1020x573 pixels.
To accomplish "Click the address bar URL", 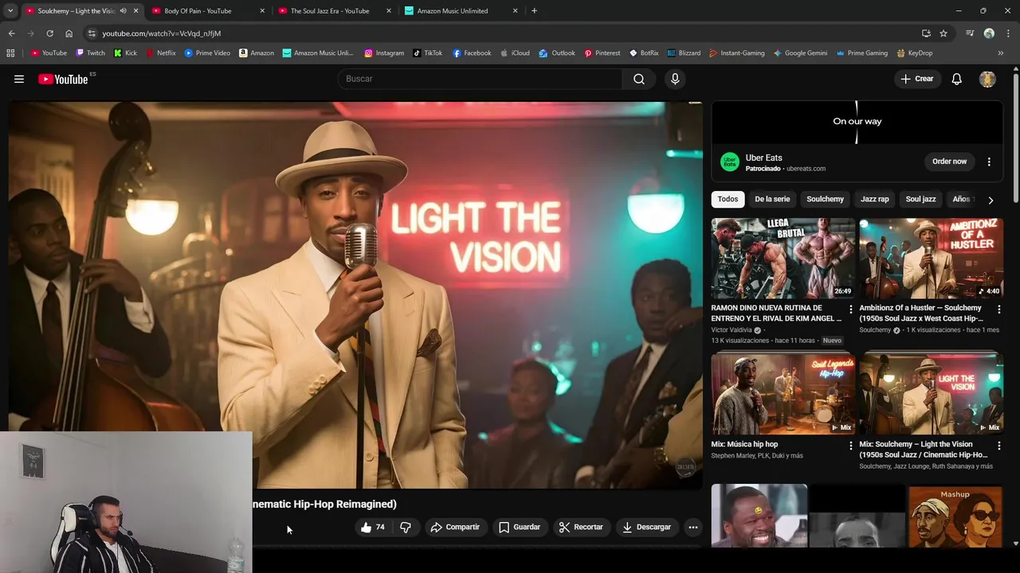I will [162, 33].
